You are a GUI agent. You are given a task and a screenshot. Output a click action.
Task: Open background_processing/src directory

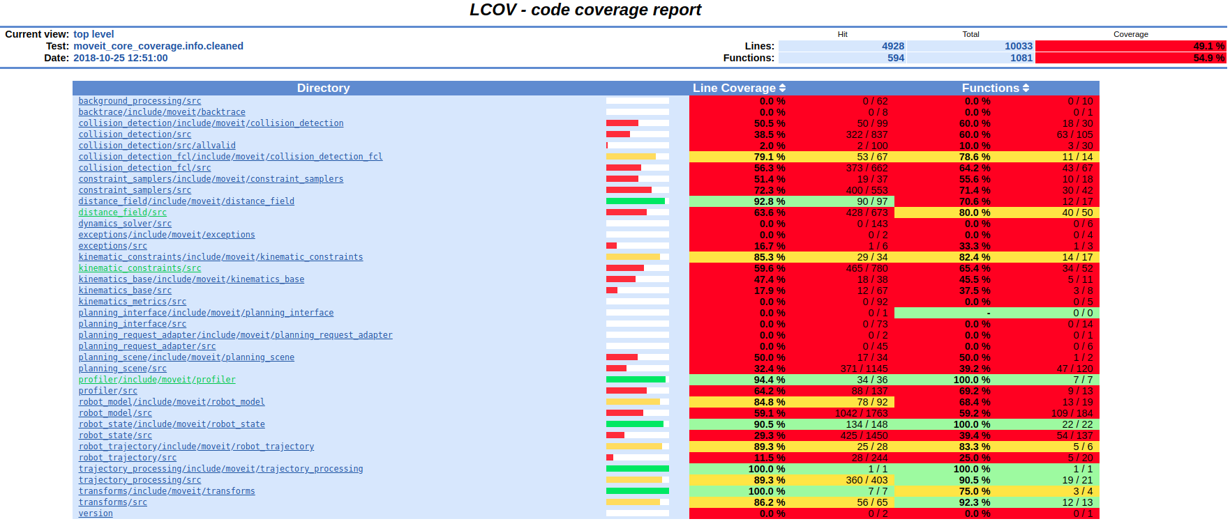(140, 101)
